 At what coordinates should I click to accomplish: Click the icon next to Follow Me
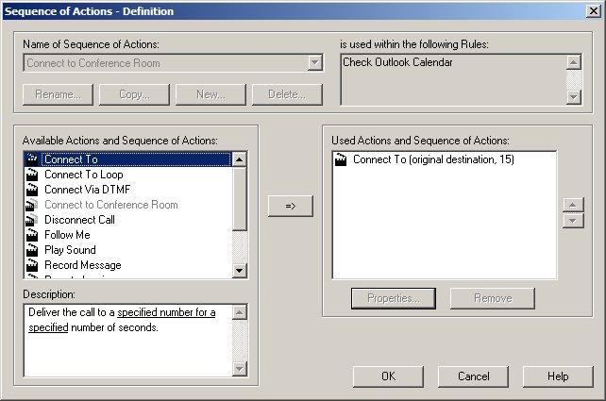[x=32, y=235]
